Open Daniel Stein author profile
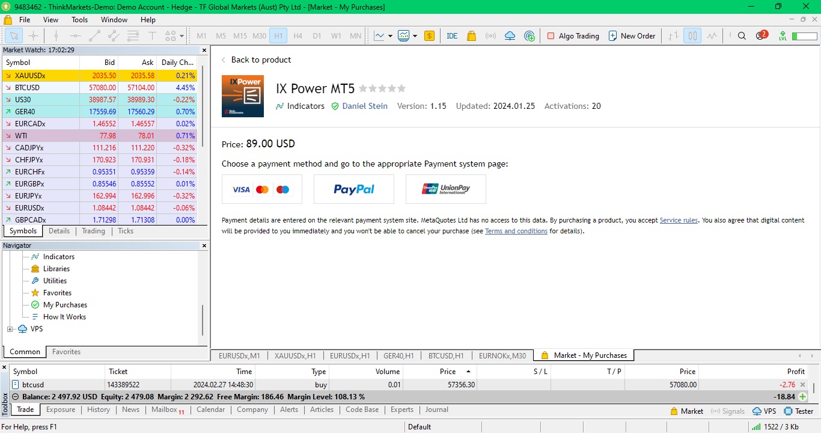Screen dimensions: 821x433 tap(365, 106)
